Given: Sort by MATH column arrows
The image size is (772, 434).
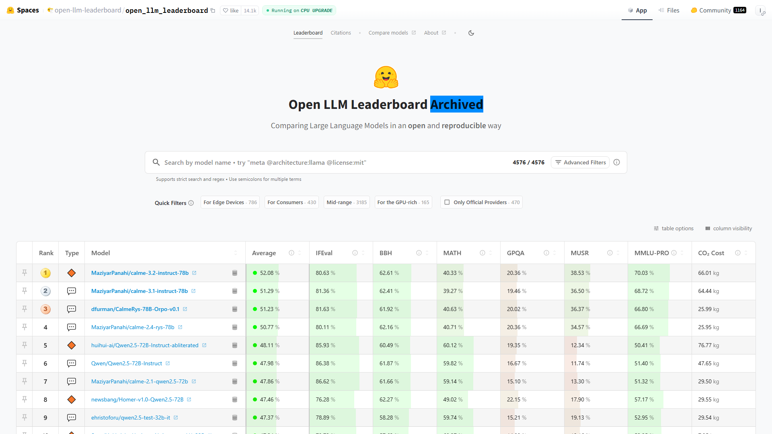Looking at the screenshot, I should 491,253.
